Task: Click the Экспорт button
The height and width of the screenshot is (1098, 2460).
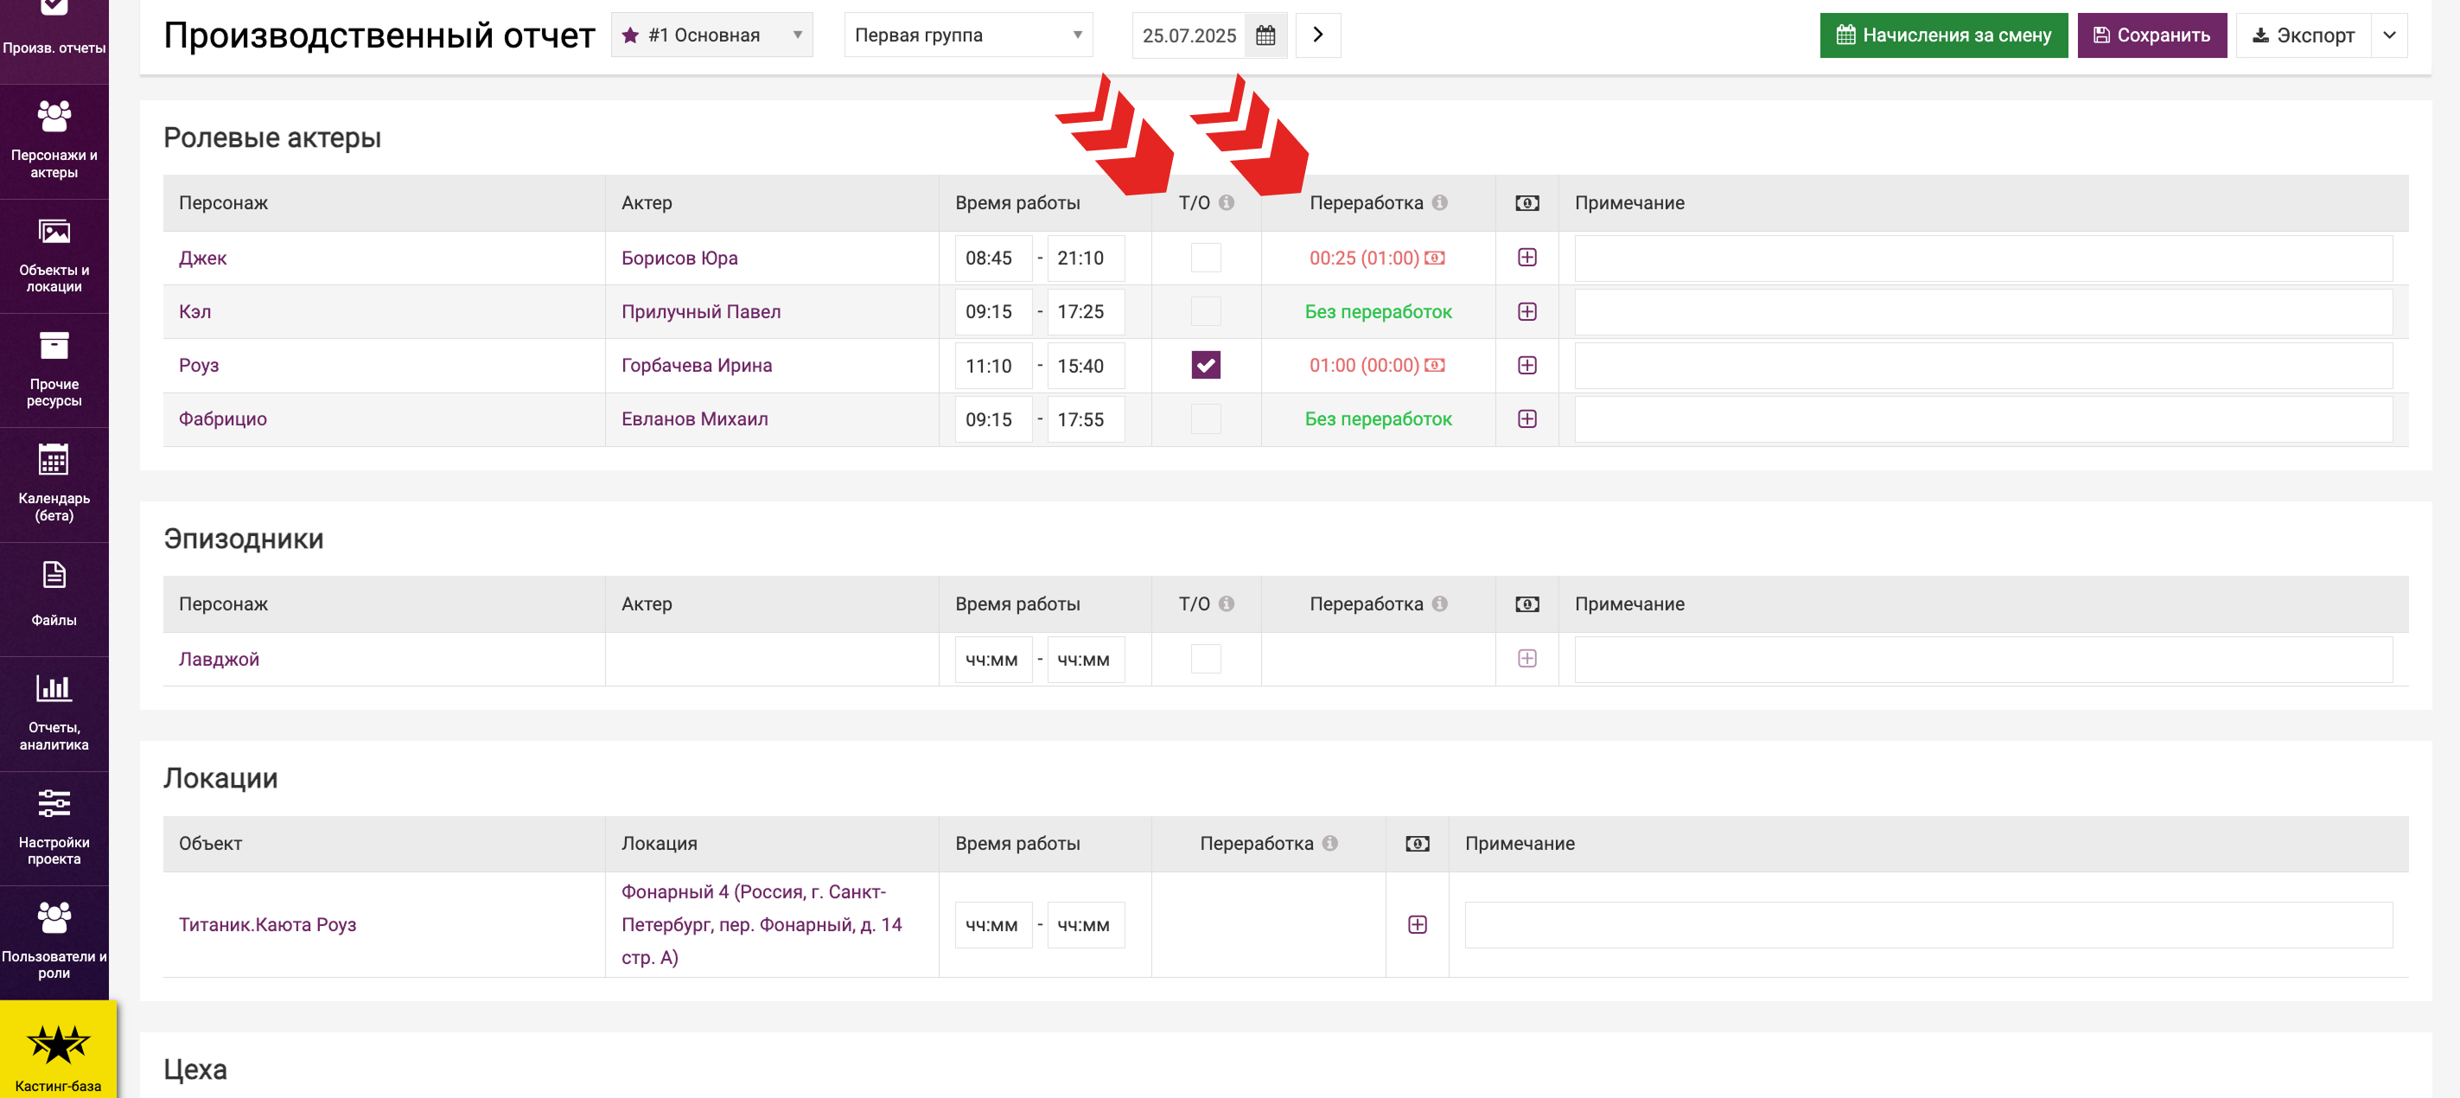Action: (x=2304, y=35)
